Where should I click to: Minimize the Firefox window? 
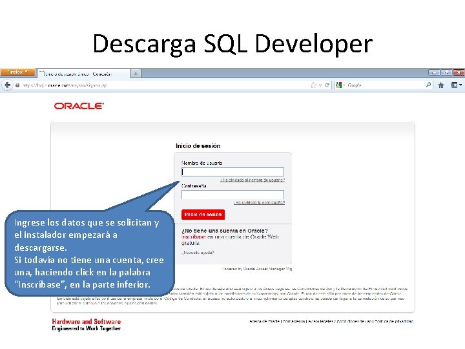click(434, 72)
